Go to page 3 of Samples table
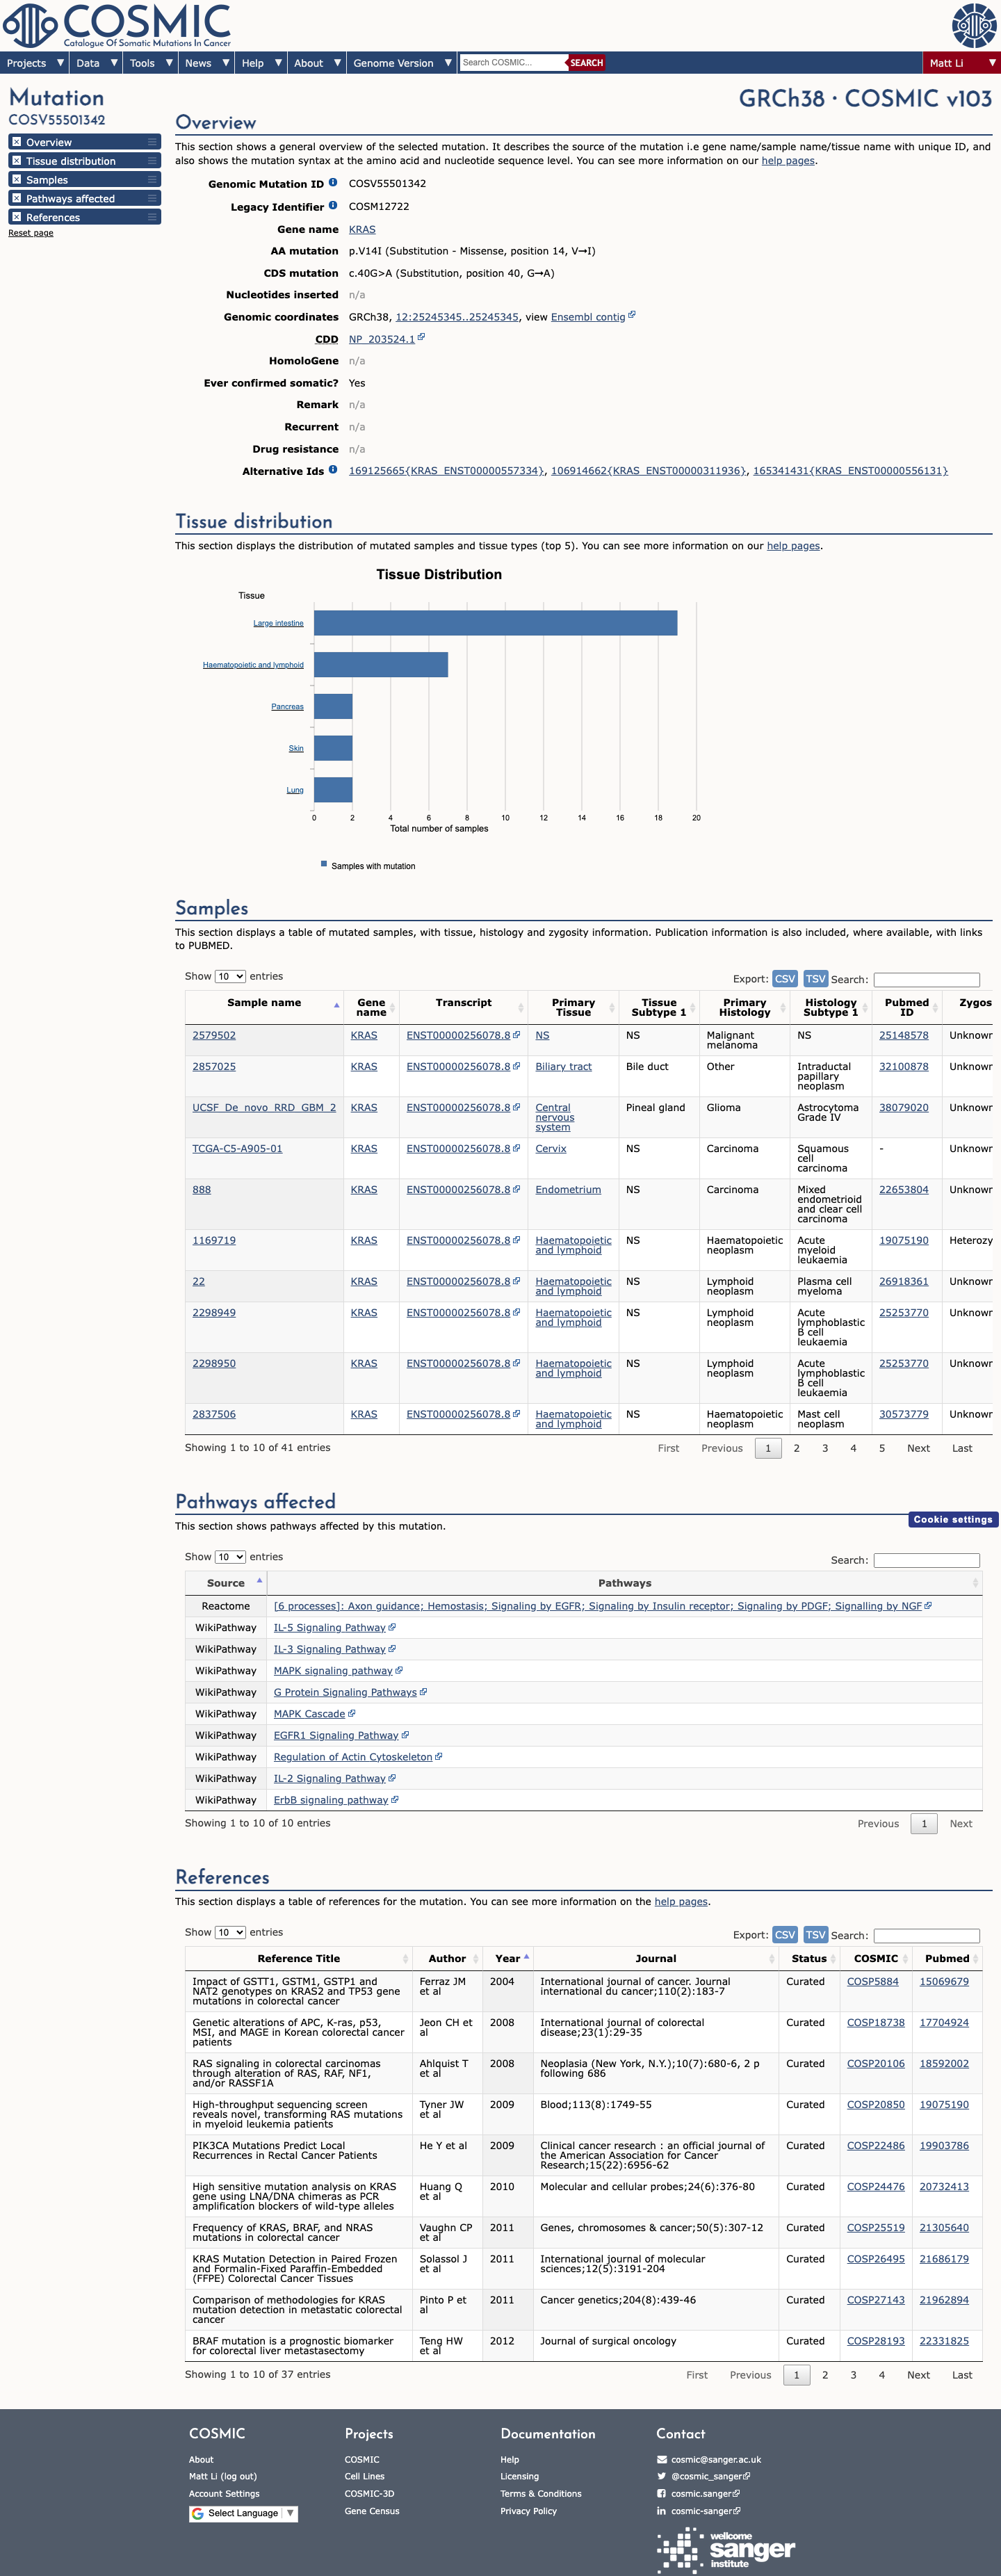Viewport: 1001px width, 2576px height. (825, 1449)
